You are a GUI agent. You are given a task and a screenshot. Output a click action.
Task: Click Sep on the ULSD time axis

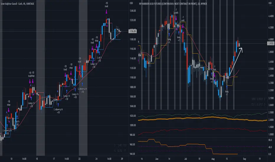(245, 159)
